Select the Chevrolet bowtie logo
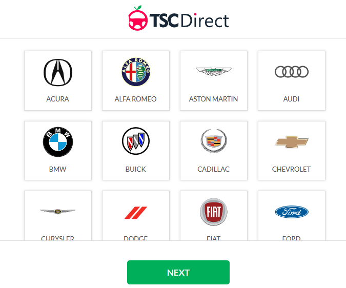Viewport: 346px width, 288px height. 292,142
